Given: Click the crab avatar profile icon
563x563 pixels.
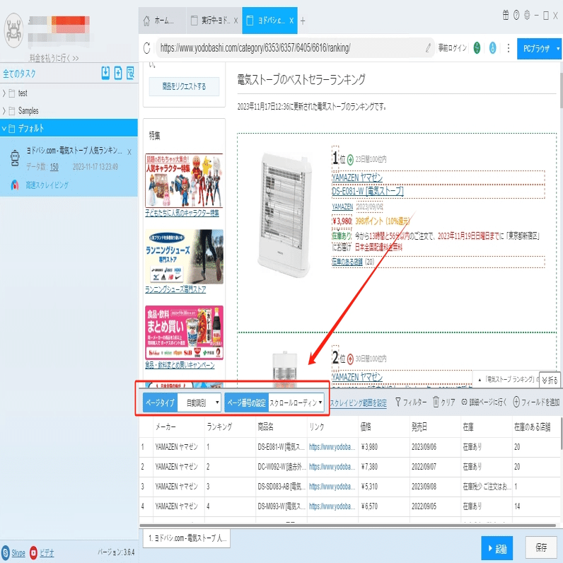Looking at the screenshot, I should [x=13, y=30].
